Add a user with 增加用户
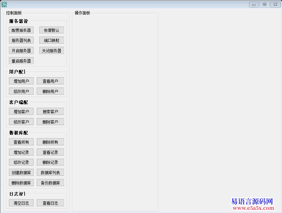 tap(21, 81)
